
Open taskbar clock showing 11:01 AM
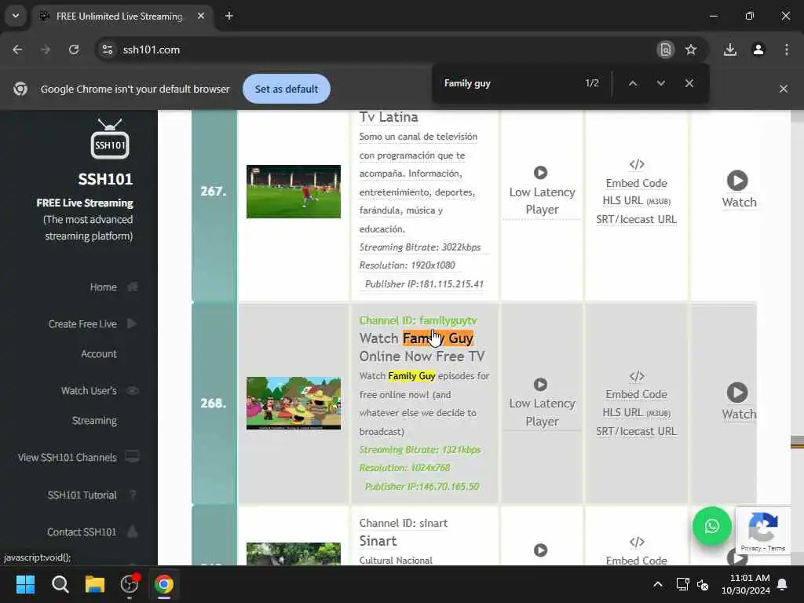746,584
